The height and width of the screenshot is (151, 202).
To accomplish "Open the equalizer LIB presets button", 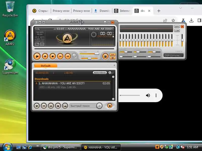I will [177, 31].
